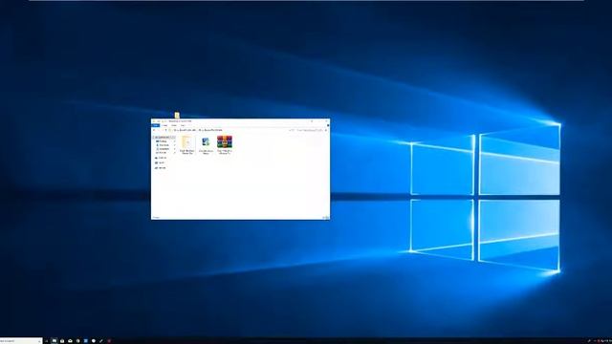Select Network in the navigation pane
612x344 pixels.
pyautogui.click(x=161, y=168)
